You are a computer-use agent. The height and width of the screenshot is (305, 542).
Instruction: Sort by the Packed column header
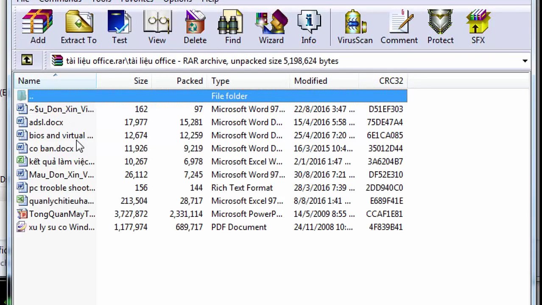click(179, 81)
